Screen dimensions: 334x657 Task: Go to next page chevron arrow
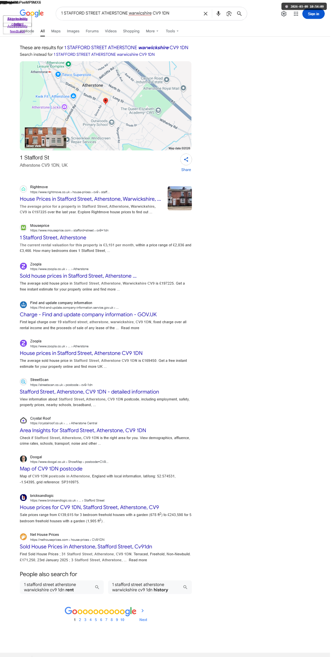[143, 611]
